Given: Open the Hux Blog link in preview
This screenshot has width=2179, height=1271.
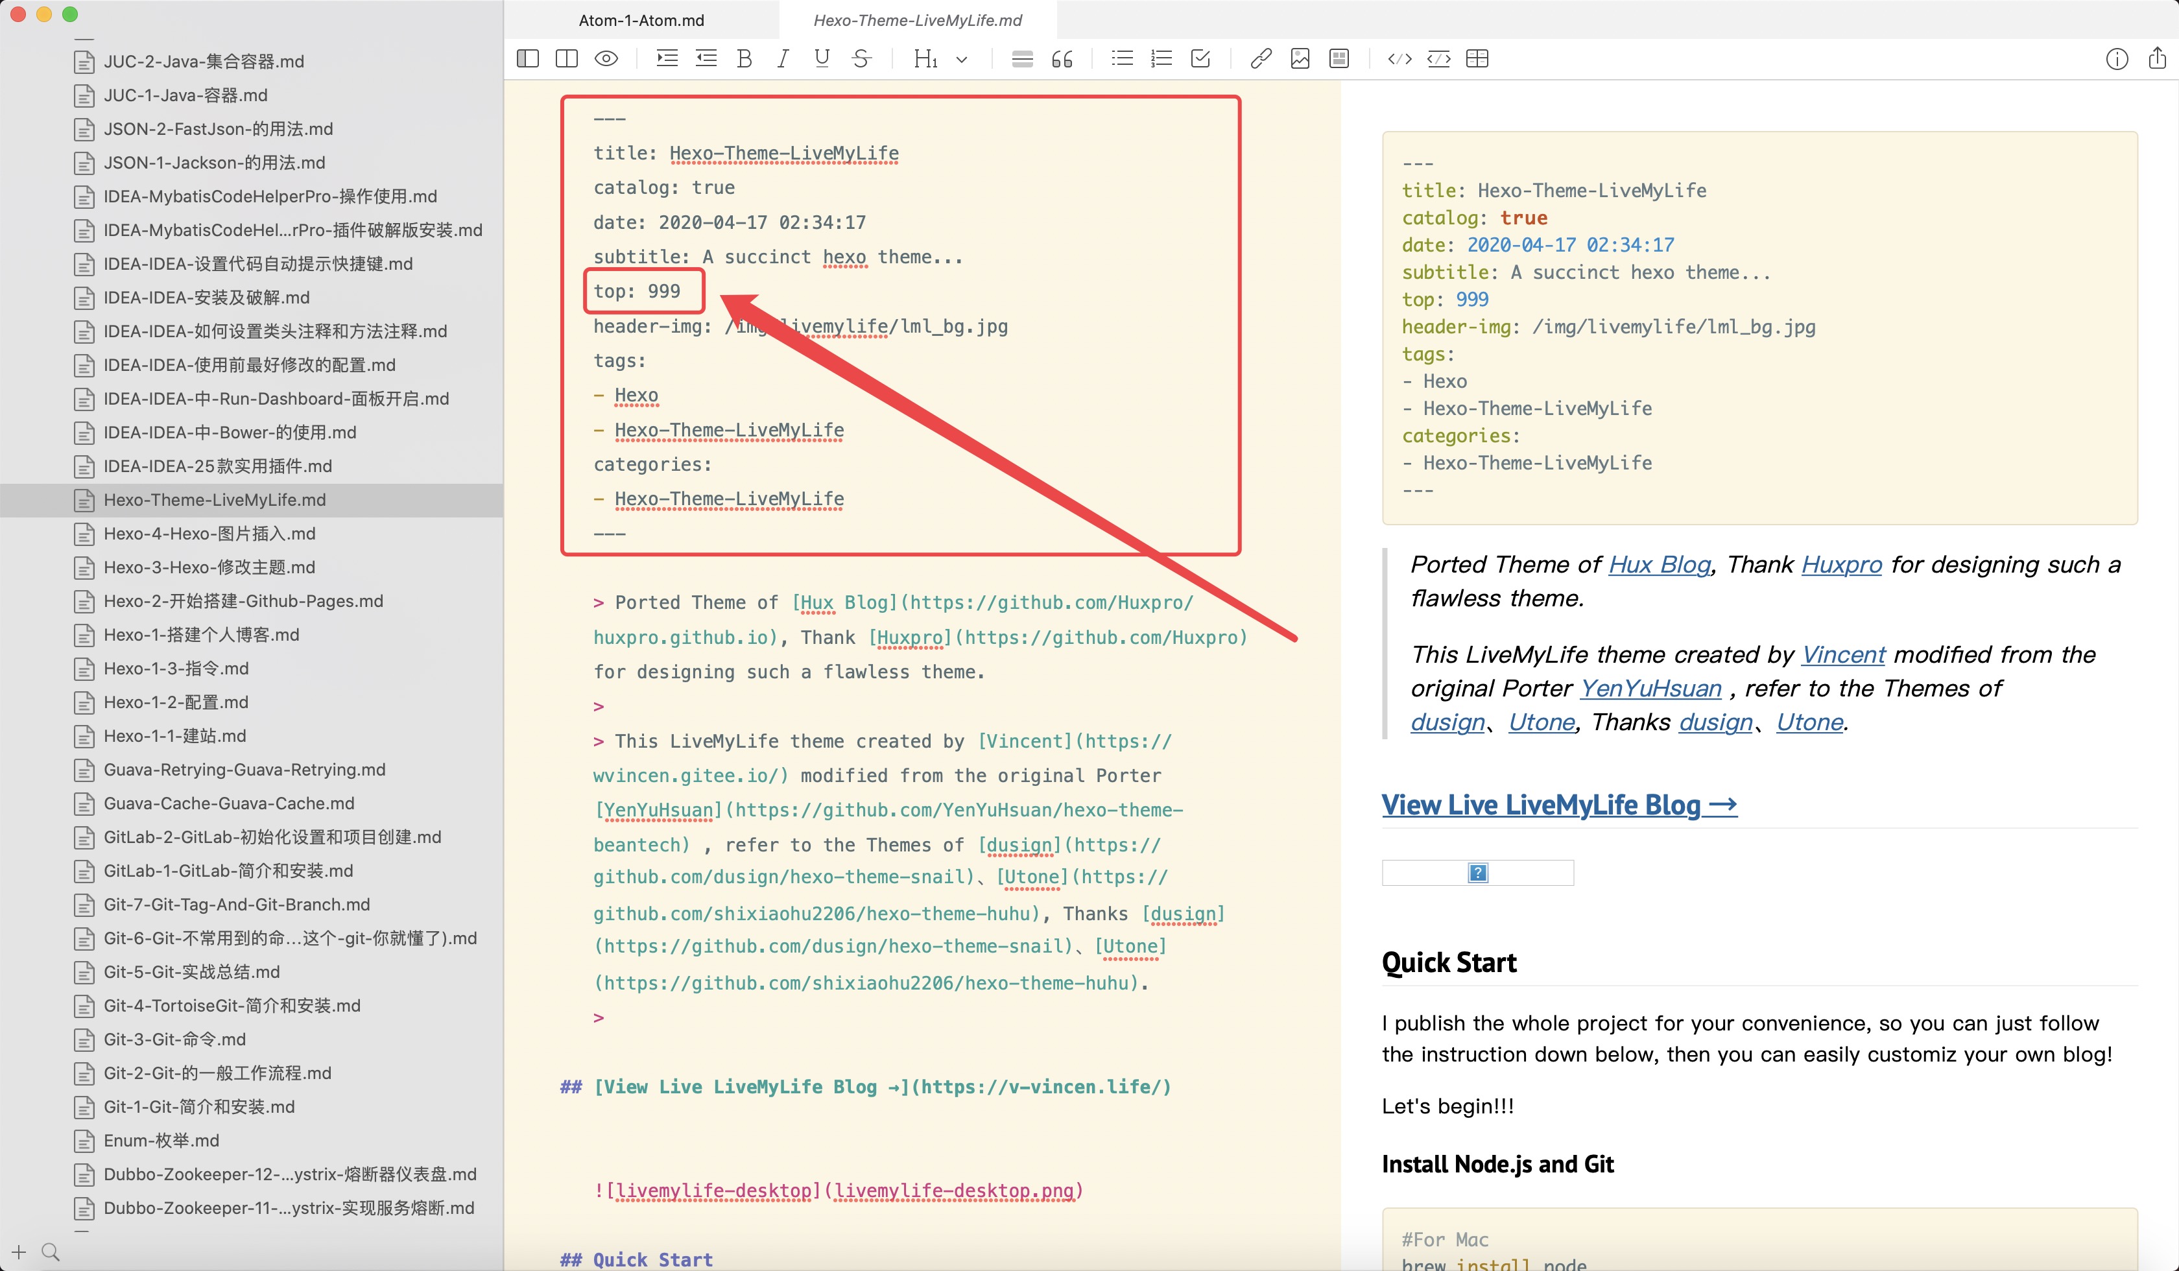Looking at the screenshot, I should point(1658,565).
